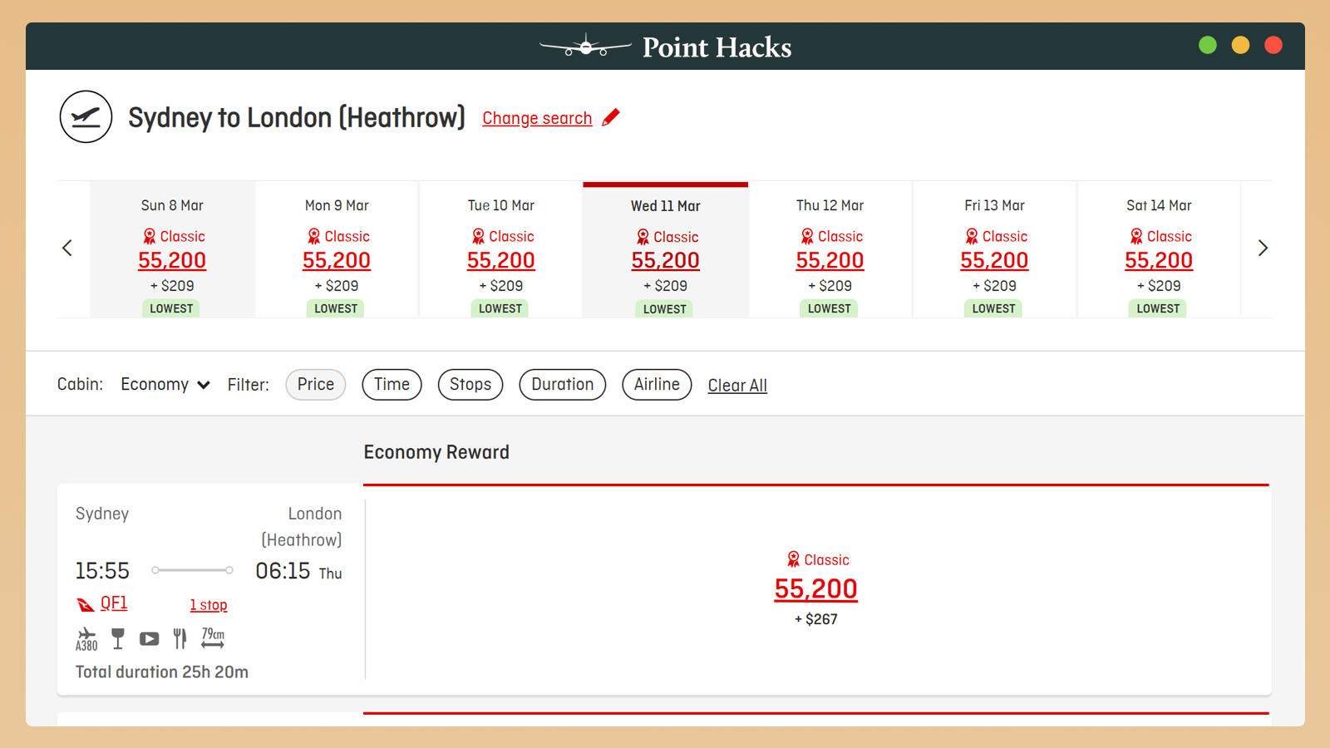Viewport: 1330px width, 748px height.
Task: Select the Wed 11 Mar date tab
Action: [x=666, y=249]
